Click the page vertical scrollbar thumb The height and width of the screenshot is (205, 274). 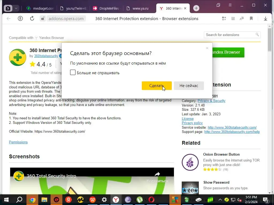click(x=269, y=39)
